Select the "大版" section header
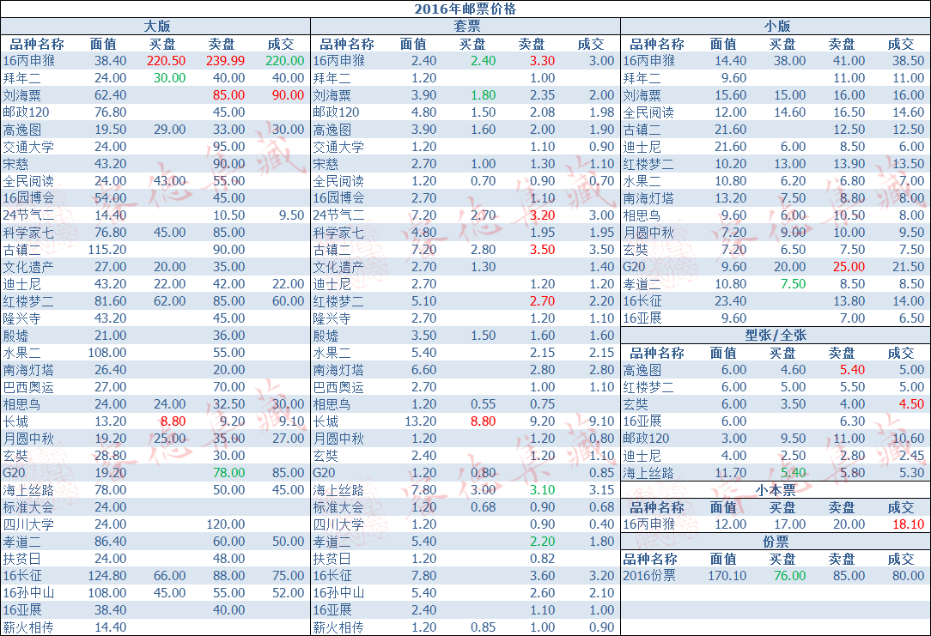The height and width of the screenshot is (636, 931). (157, 26)
